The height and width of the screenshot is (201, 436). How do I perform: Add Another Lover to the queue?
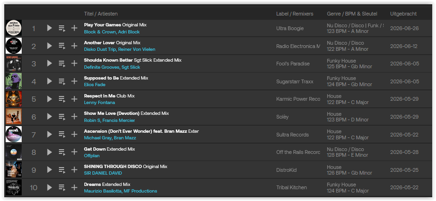[62, 46]
